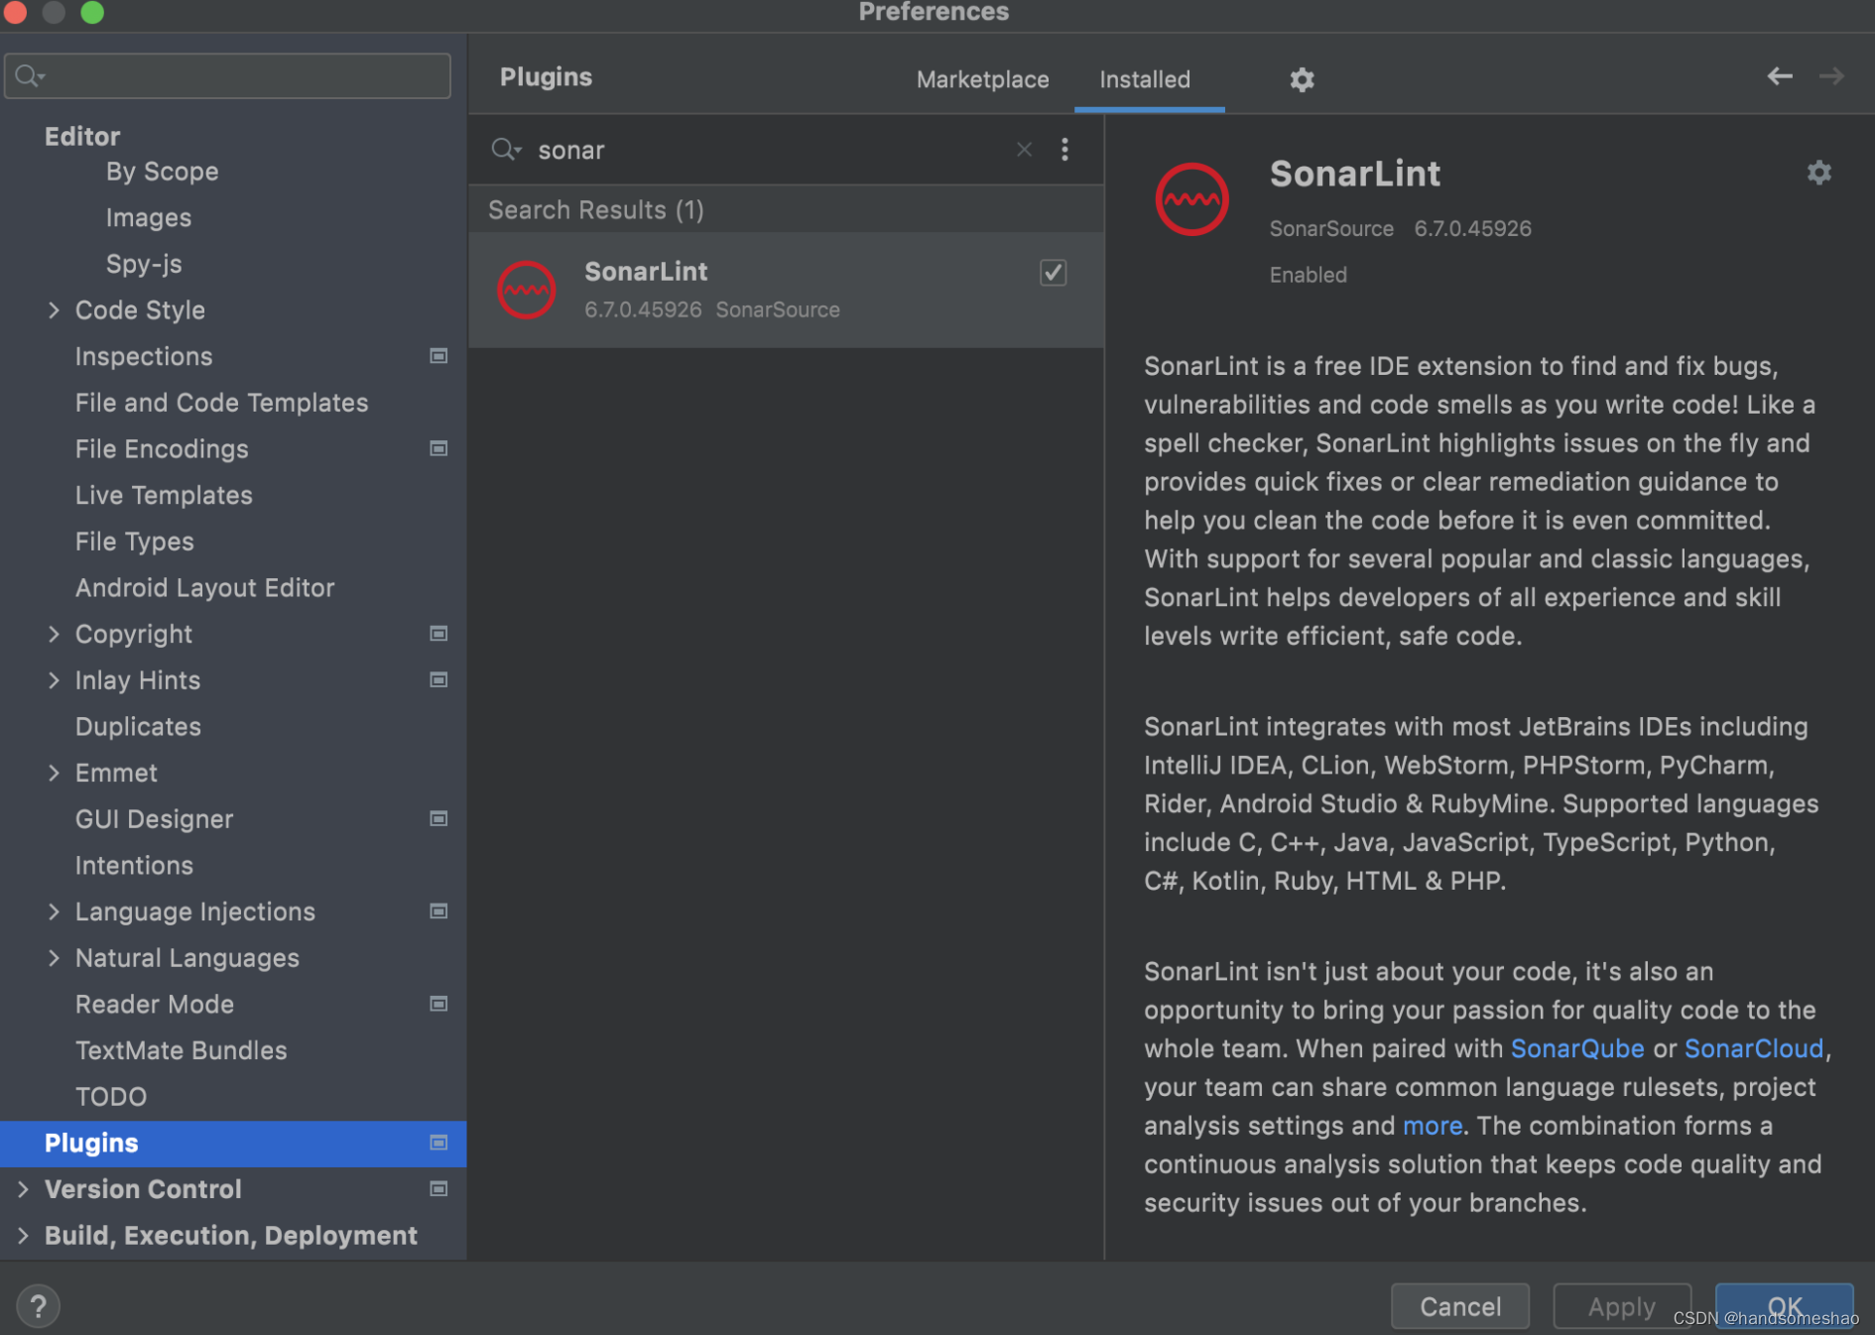Screen dimensions: 1875x1335
Task: Click the SonarLint logo in details panel
Action: click(x=1192, y=198)
